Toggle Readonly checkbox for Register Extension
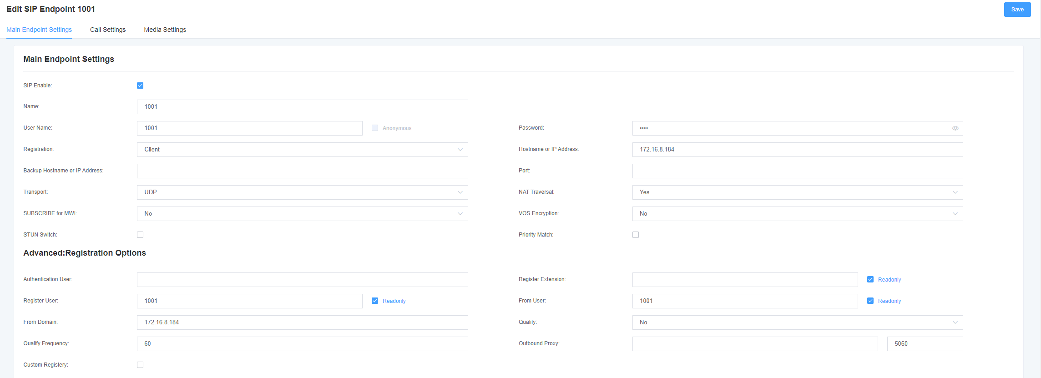The width and height of the screenshot is (1041, 378). [870, 279]
